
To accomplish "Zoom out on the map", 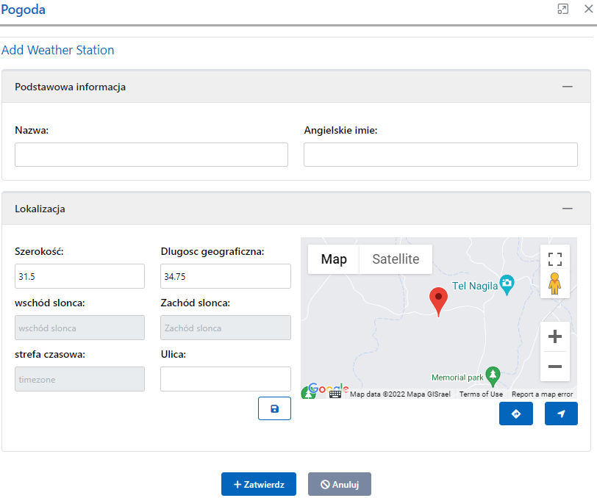I will point(555,366).
